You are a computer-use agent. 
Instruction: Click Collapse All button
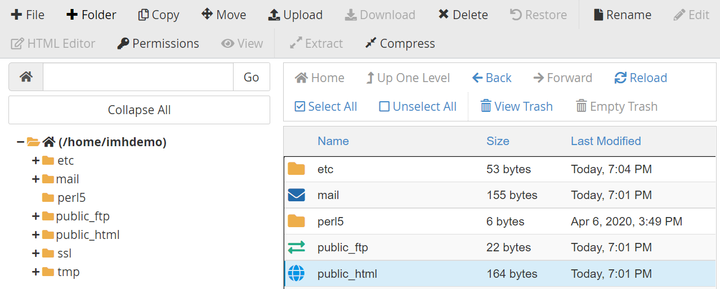pyautogui.click(x=139, y=110)
